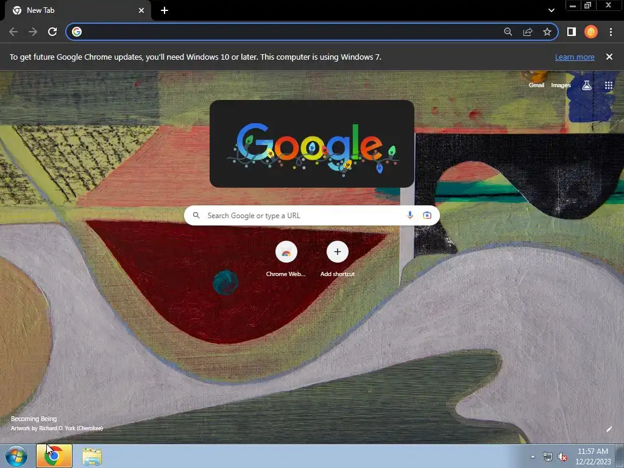Bookmark this tab with the star

547,32
